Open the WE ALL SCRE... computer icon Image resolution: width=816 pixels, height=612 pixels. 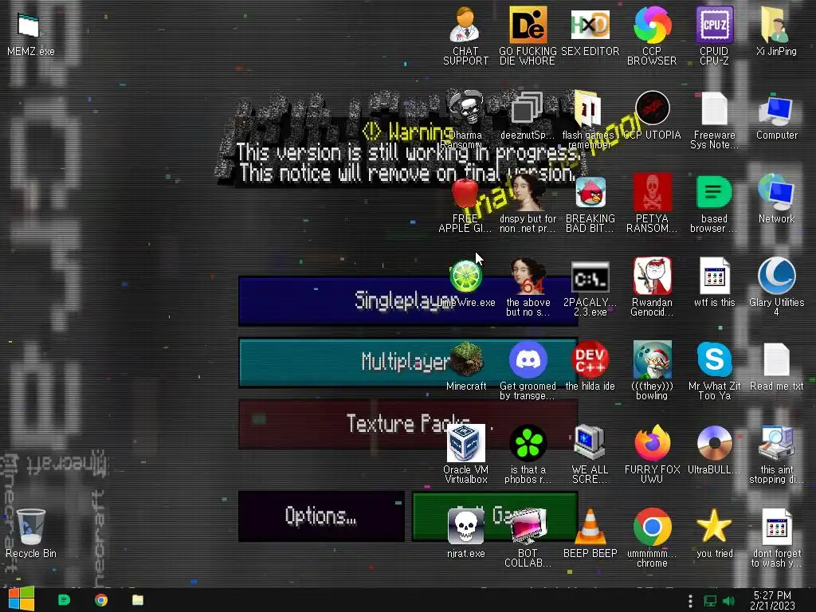[x=589, y=442]
